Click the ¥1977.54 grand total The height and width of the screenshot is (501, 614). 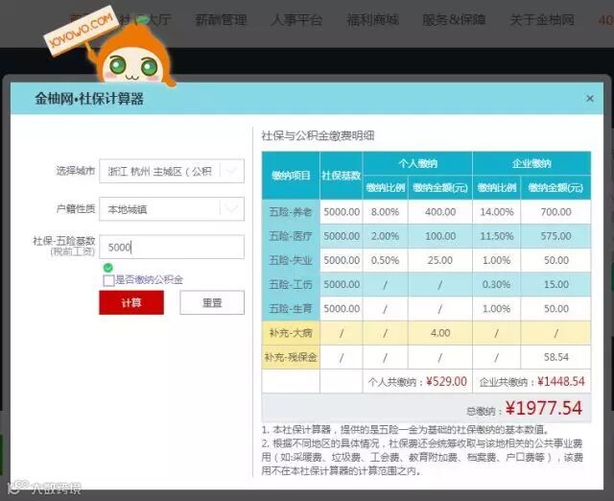click(544, 408)
